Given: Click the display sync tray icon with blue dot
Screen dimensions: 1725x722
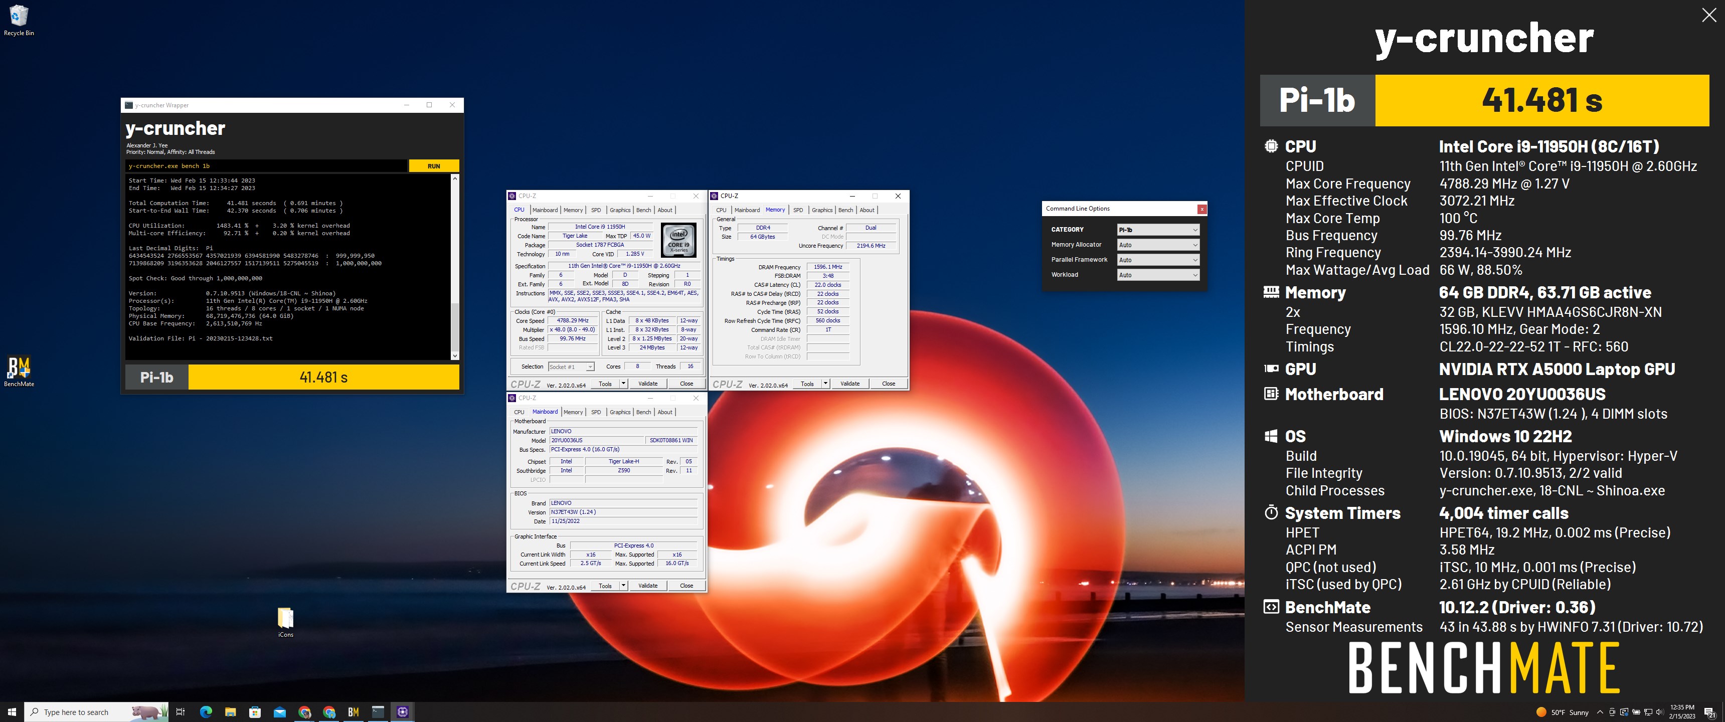Looking at the screenshot, I should tap(1624, 712).
